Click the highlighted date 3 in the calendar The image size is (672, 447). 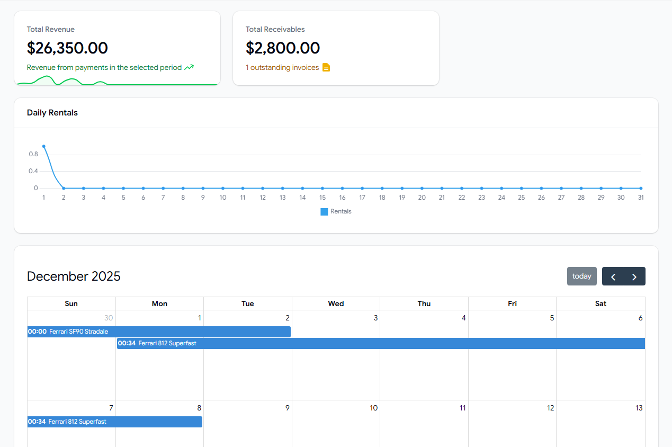point(375,318)
